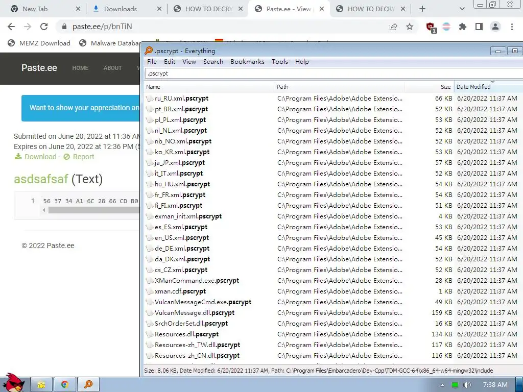Click the share page icon in address bar
Image resolution: width=523 pixels, height=392 pixels.
[x=393, y=27]
